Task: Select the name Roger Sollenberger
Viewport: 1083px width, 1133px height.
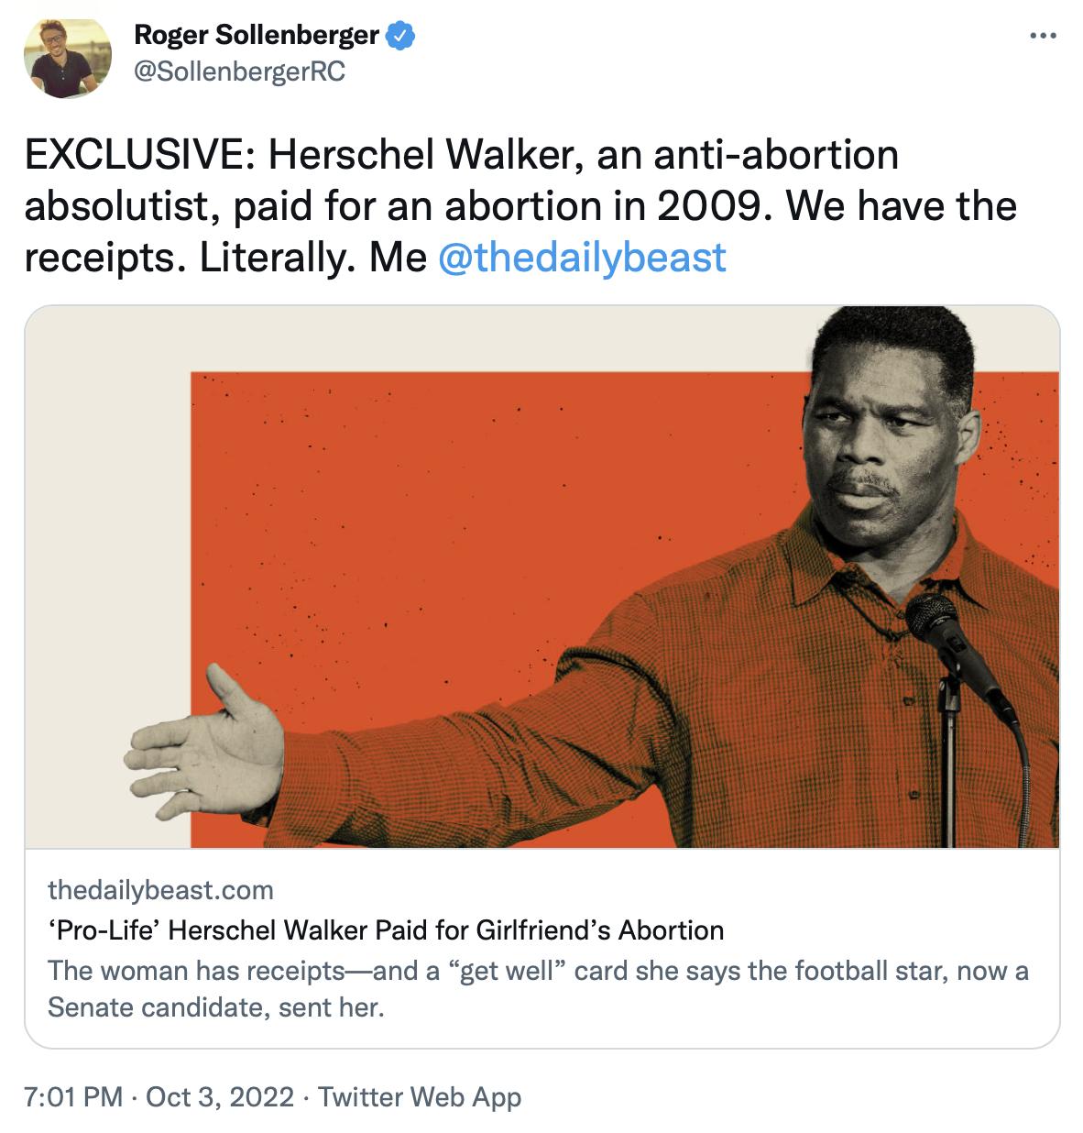Action: (256, 37)
